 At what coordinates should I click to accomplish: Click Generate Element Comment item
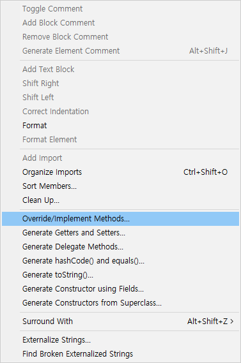pyautogui.click(x=120, y=50)
